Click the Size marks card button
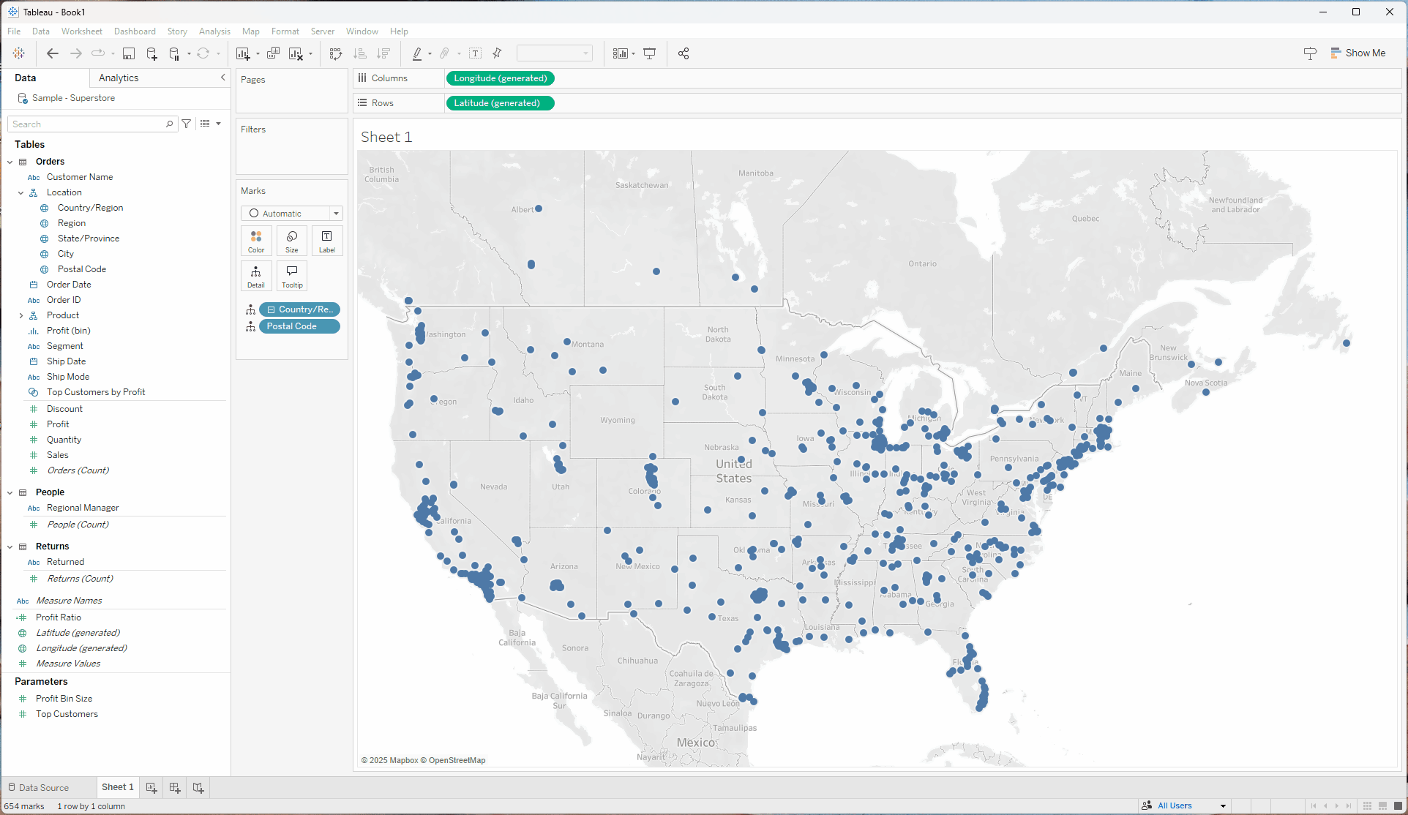The image size is (1408, 815). [x=291, y=241]
